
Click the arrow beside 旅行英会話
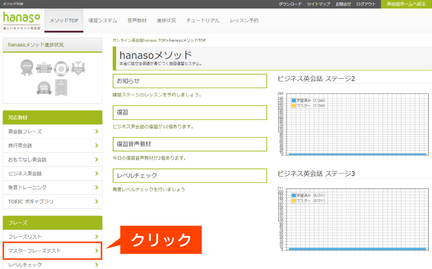pos(96,145)
